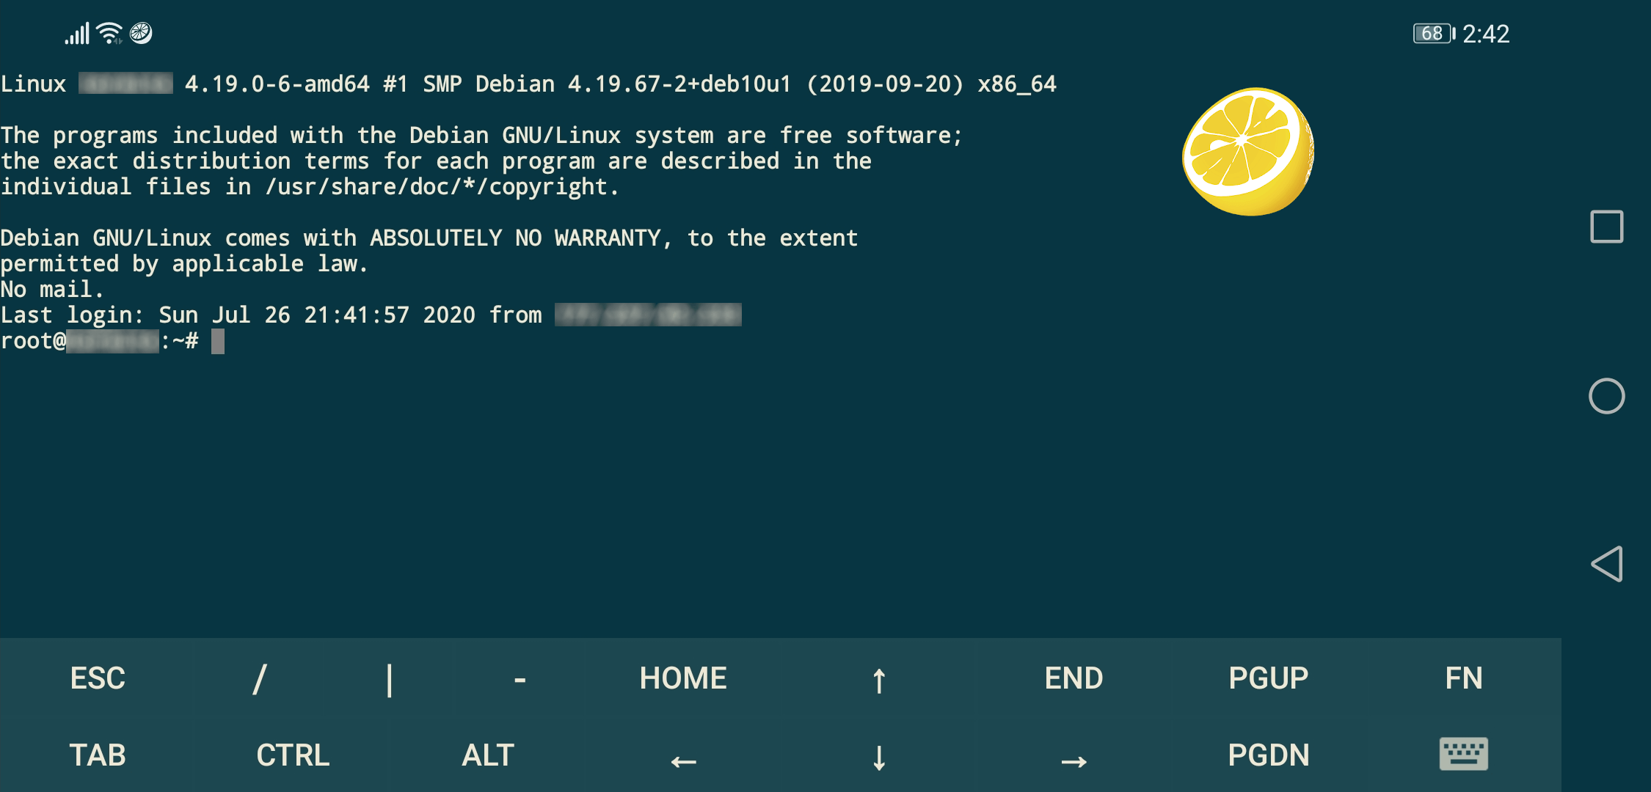Tap the HOME key
This screenshot has width=1651, height=792.
coord(682,678)
